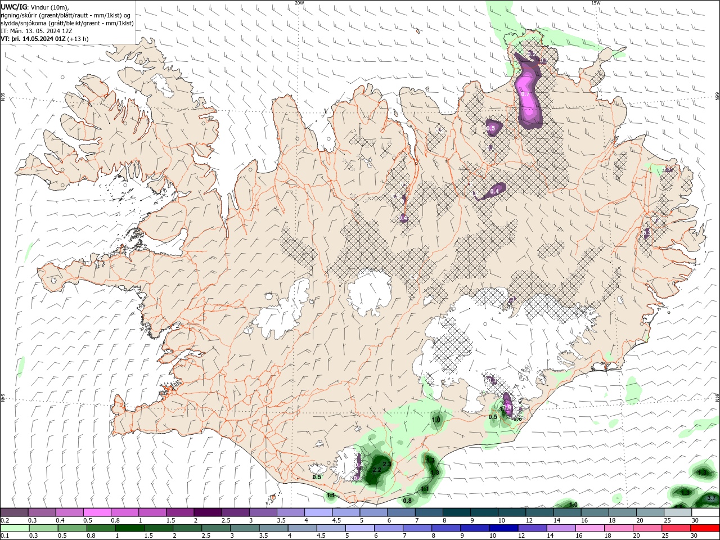Click the '3.7' rainfall value offshore southeast
The width and height of the screenshot is (720, 540).
(x=711, y=498)
